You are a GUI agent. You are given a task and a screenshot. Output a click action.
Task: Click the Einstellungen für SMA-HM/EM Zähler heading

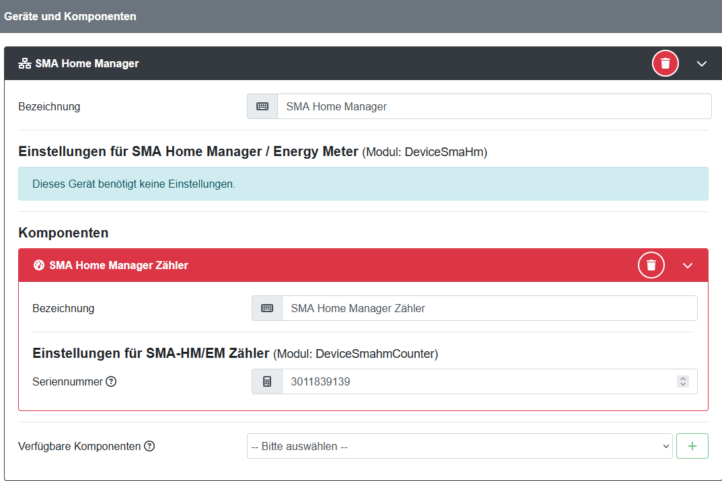(x=151, y=353)
